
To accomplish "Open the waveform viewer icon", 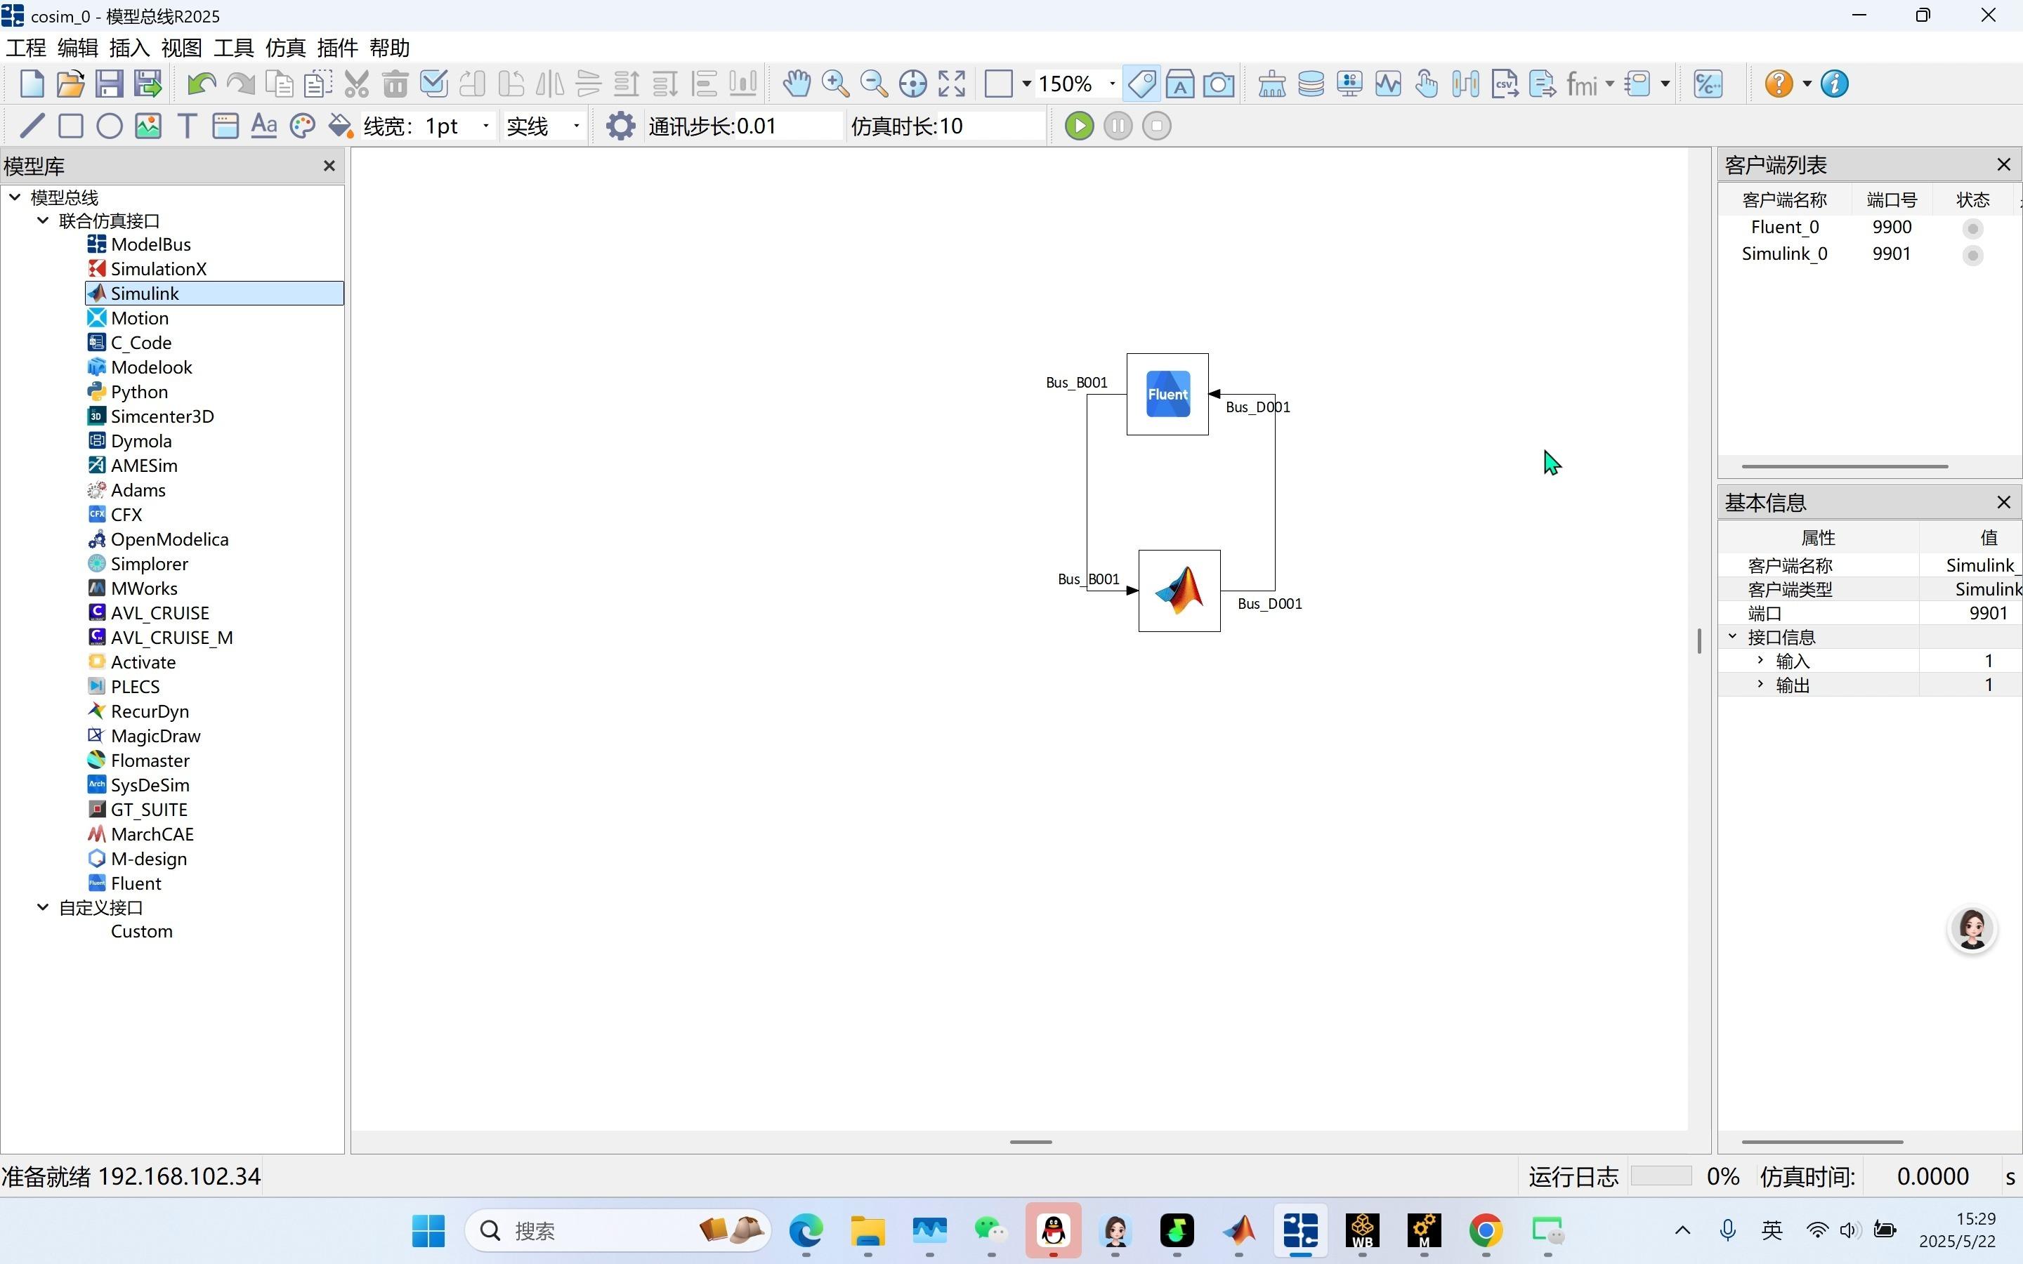I will 1388,84.
